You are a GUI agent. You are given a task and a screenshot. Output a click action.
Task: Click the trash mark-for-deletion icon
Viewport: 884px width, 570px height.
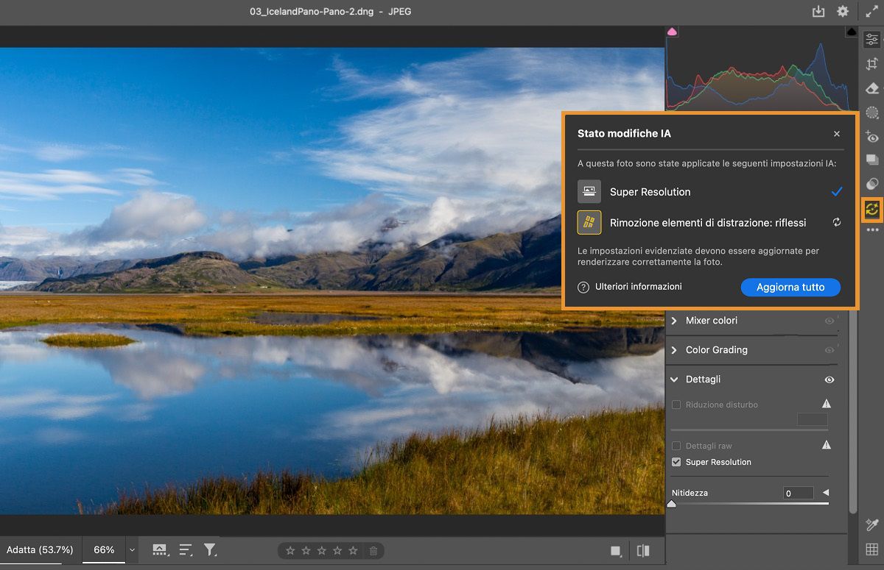pos(373,550)
